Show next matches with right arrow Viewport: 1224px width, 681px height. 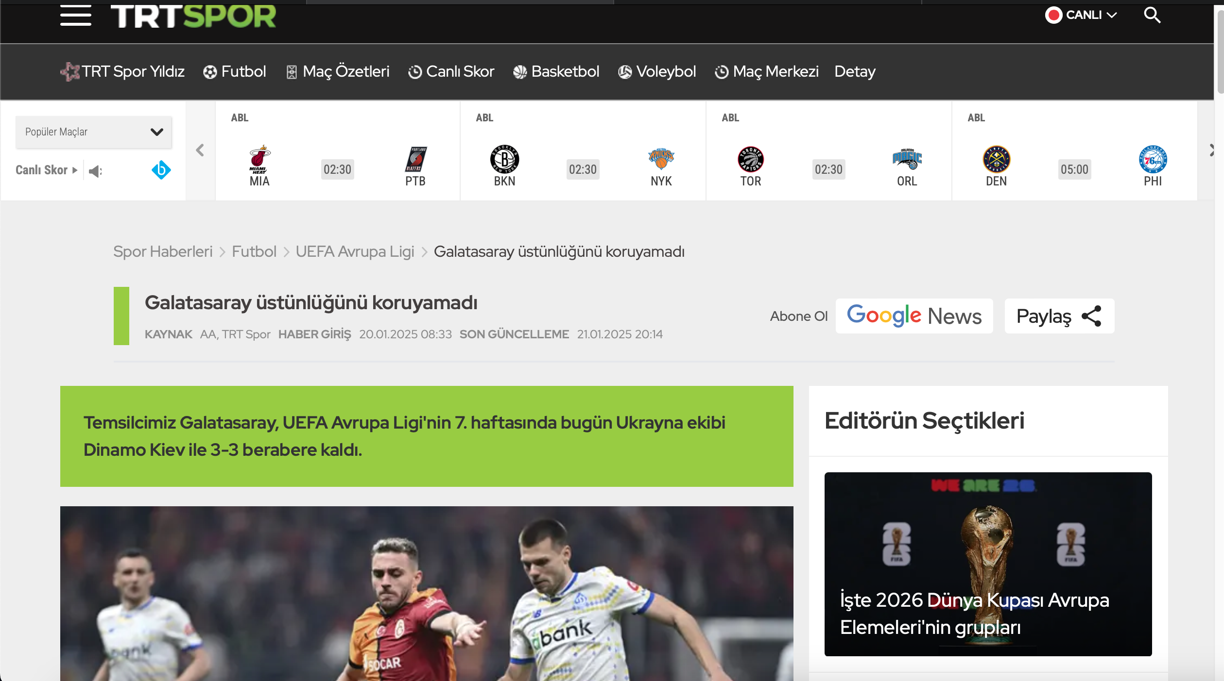1211,150
